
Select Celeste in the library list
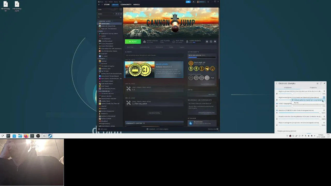pos(103,36)
